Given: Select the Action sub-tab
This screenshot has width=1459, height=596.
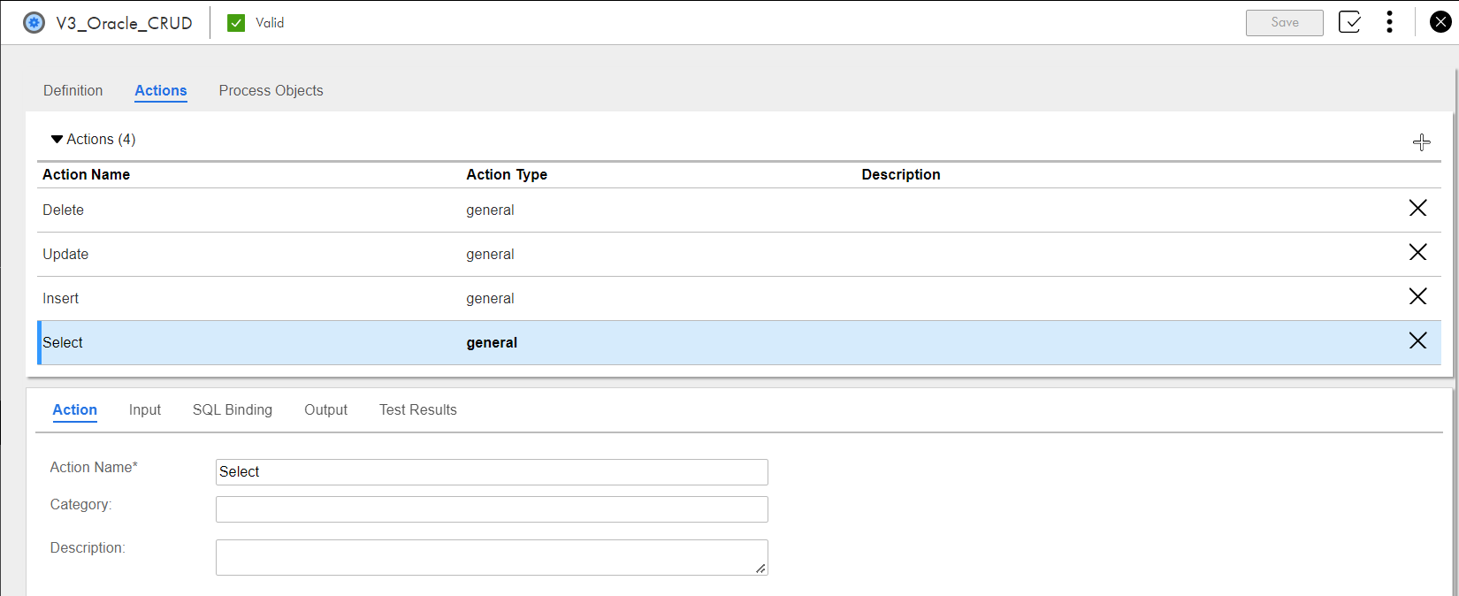Looking at the screenshot, I should point(75,409).
